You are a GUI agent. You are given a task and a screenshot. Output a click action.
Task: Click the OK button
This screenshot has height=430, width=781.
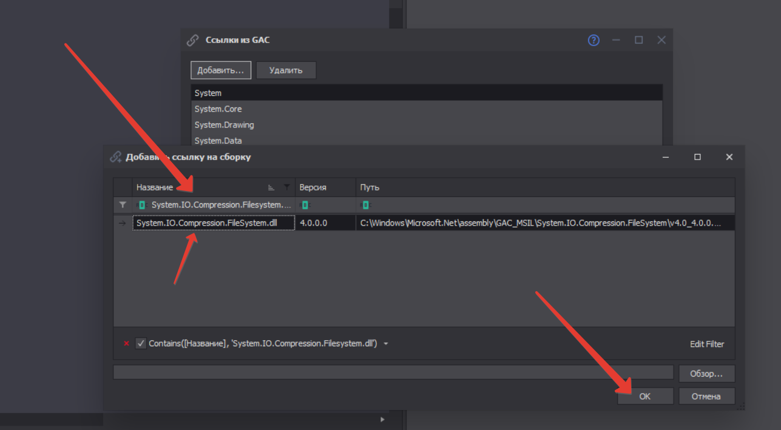point(645,396)
